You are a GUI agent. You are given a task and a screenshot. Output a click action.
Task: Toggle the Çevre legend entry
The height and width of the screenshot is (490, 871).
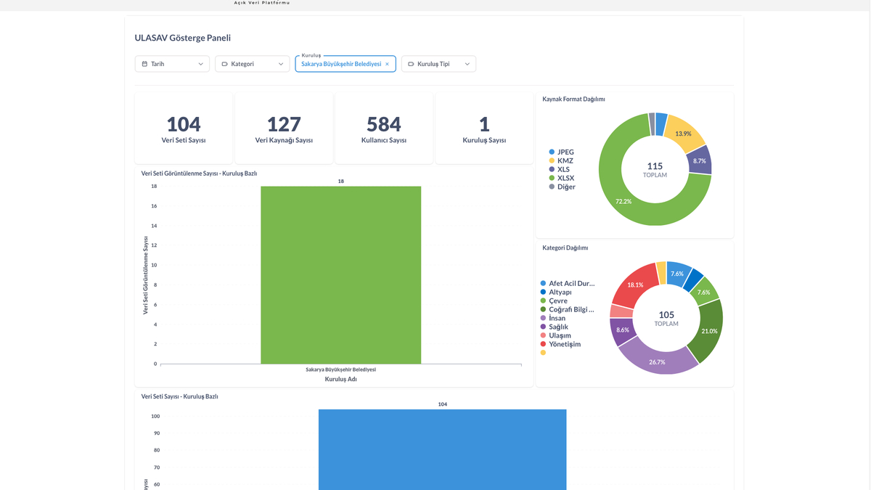(x=554, y=301)
